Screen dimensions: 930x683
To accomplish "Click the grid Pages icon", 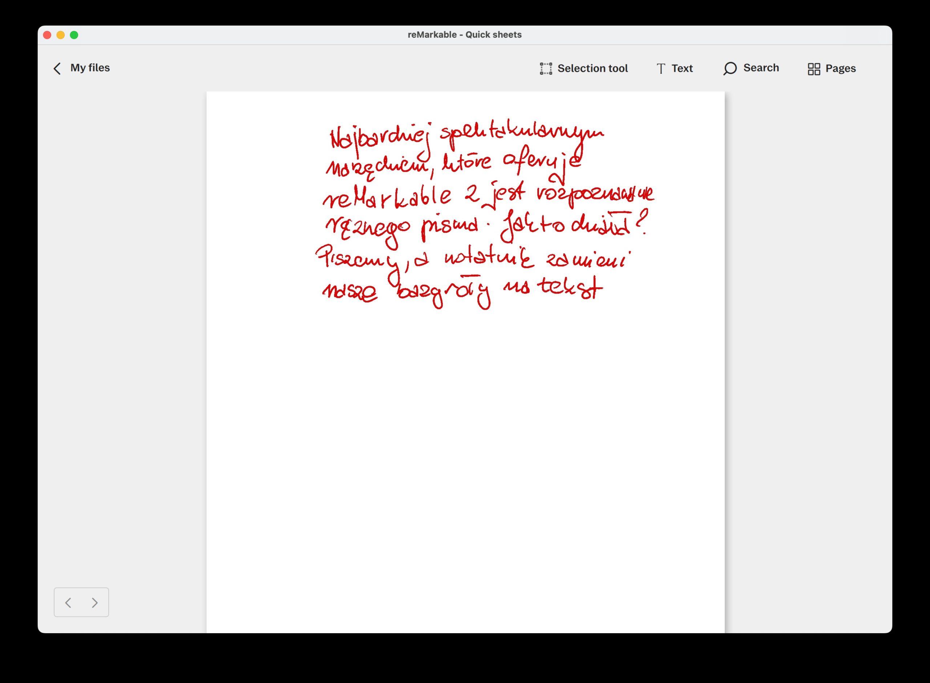I will 814,69.
